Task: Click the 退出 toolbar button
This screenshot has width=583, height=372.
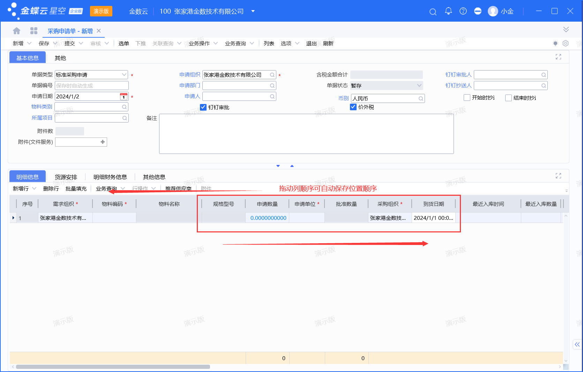Action: (312, 43)
